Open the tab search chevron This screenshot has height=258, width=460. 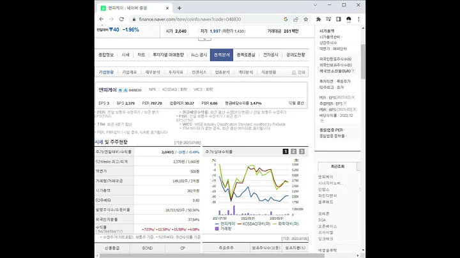point(315,5)
